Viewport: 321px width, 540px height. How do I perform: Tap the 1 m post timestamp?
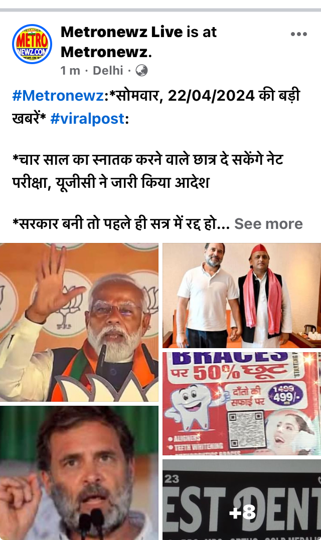(x=70, y=71)
